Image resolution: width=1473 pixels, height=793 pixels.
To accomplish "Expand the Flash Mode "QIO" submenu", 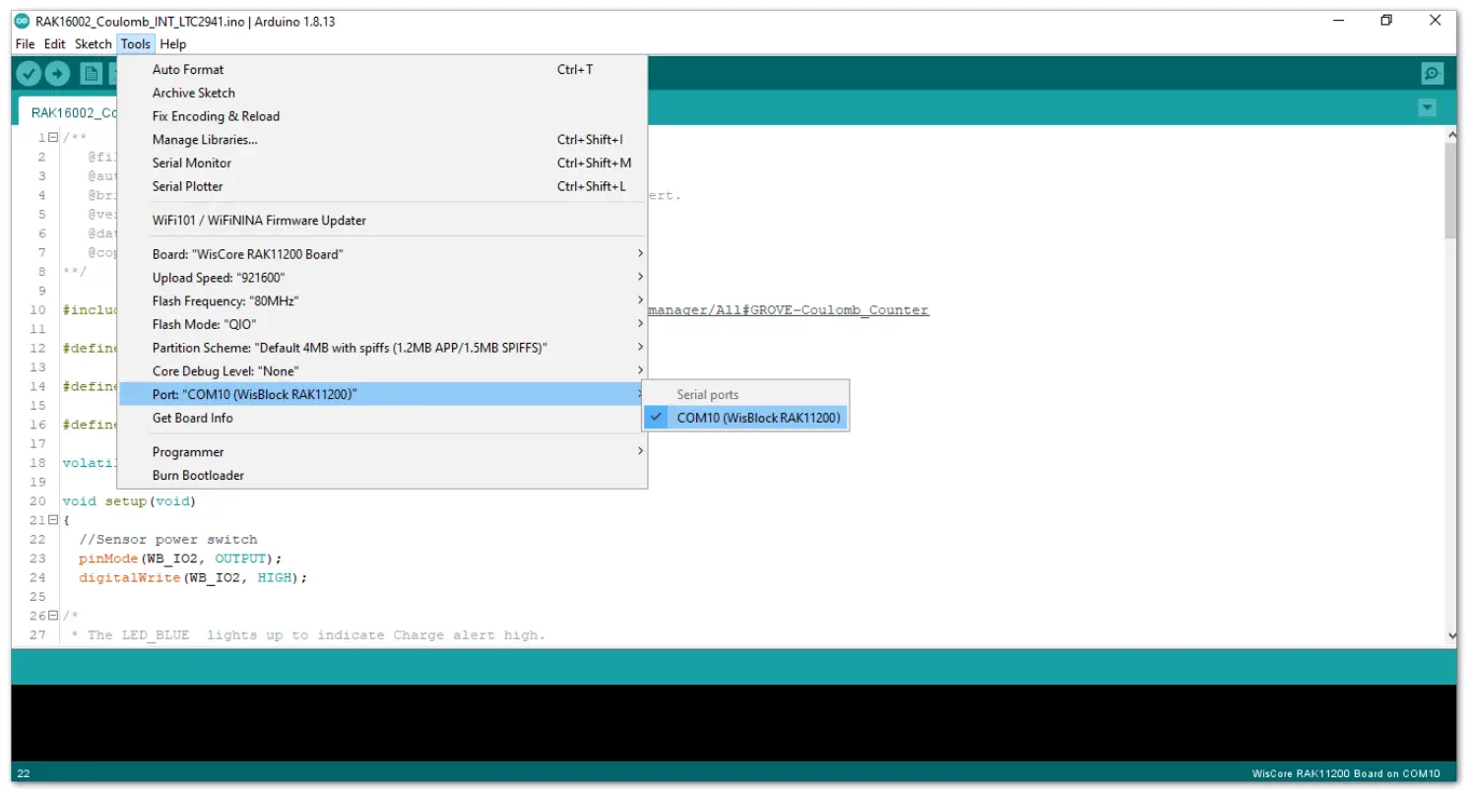I will pyautogui.click(x=382, y=324).
